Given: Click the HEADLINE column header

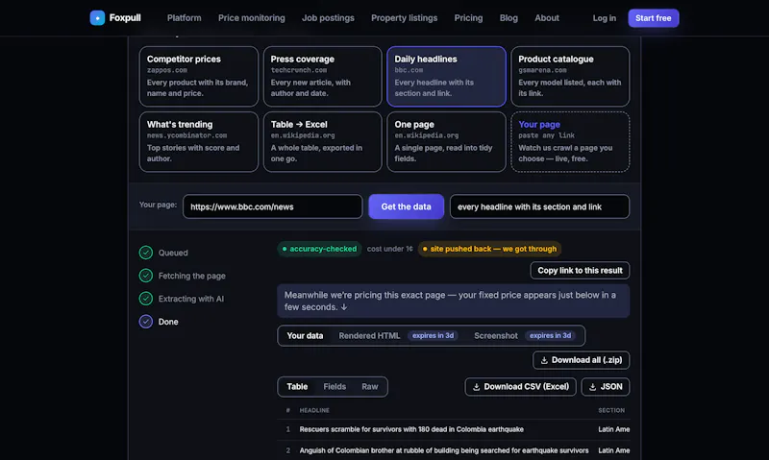Looking at the screenshot, I should [x=314, y=410].
